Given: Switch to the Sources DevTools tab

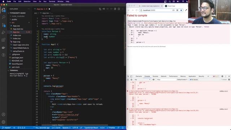Looking at the screenshot, I should pos(155,76).
